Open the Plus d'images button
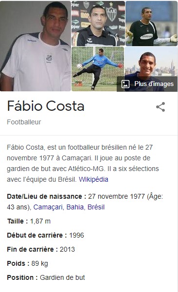The width and height of the screenshot is (178, 292). (147, 84)
